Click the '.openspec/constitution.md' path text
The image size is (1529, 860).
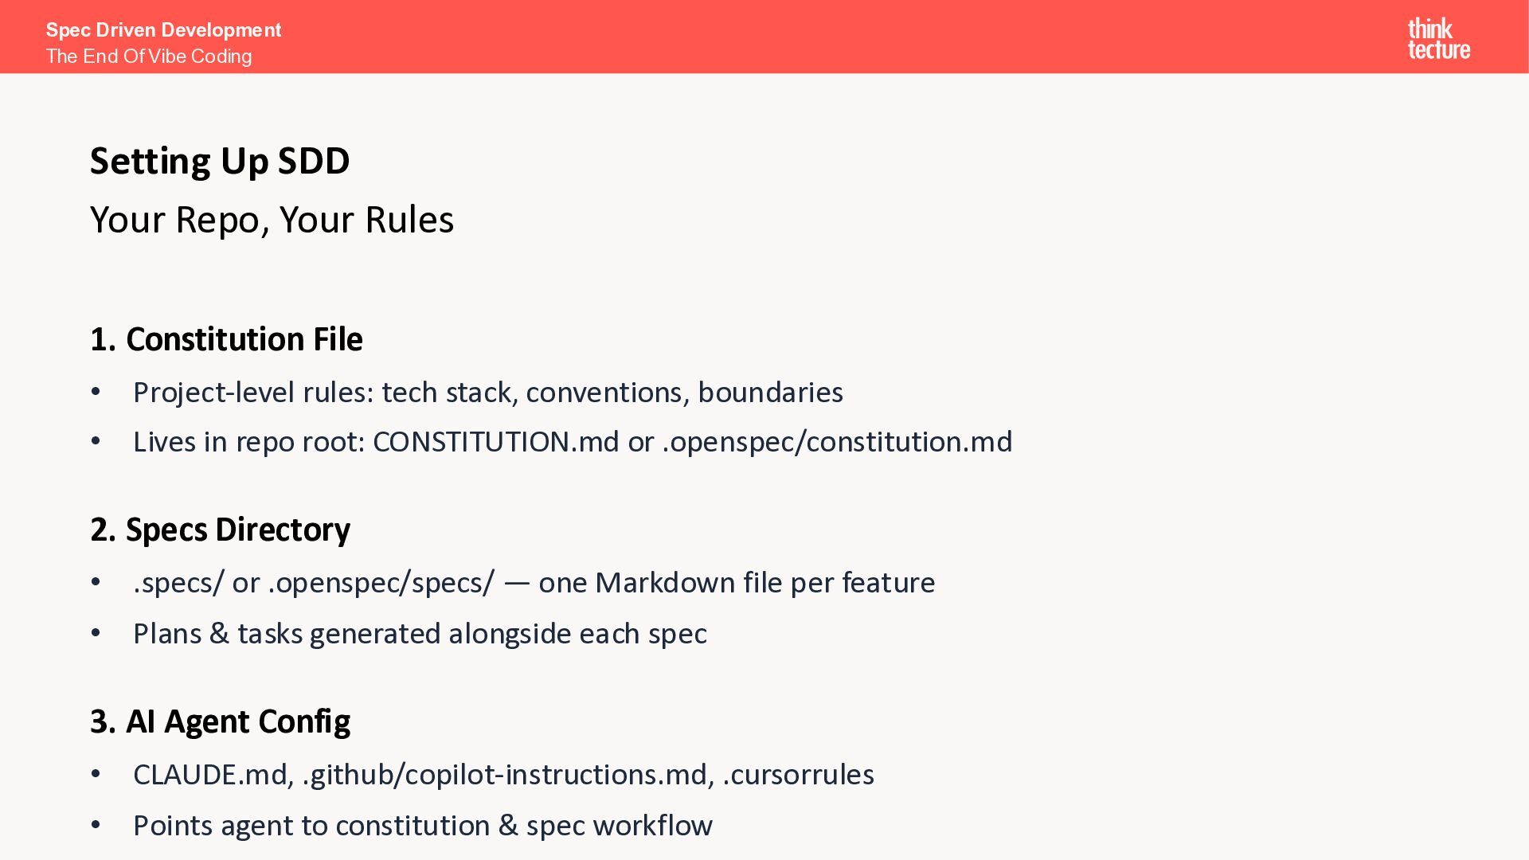pos(837,442)
